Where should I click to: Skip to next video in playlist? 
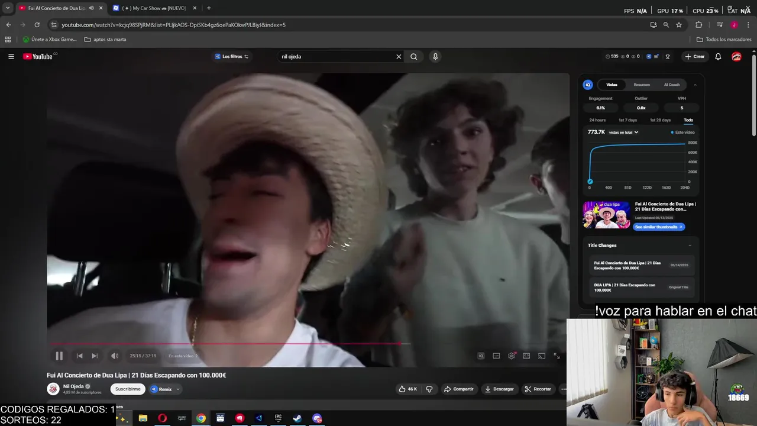(x=95, y=356)
